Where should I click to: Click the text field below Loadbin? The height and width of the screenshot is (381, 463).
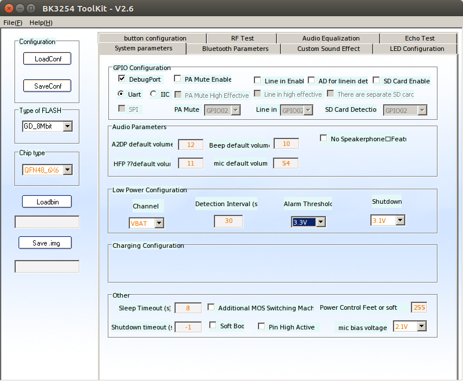tap(48, 222)
